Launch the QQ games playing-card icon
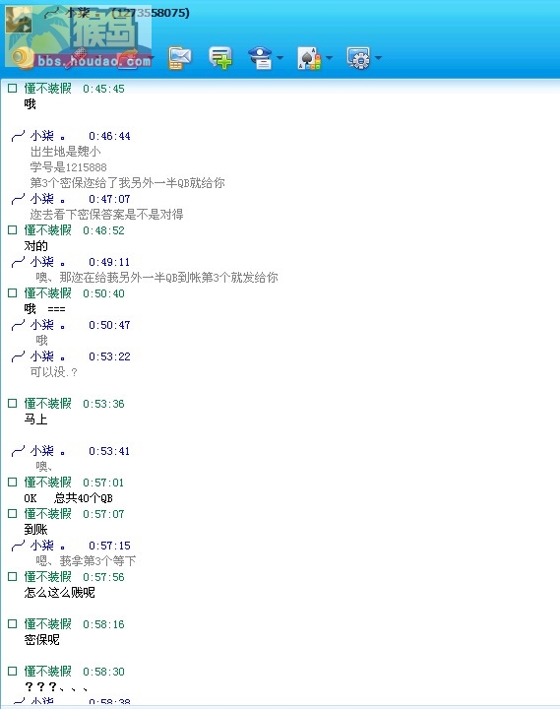The image size is (560, 709). [x=310, y=58]
